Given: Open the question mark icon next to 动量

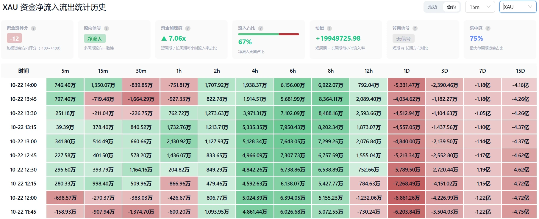Looking at the screenshot, I should click(x=329, y=28).
